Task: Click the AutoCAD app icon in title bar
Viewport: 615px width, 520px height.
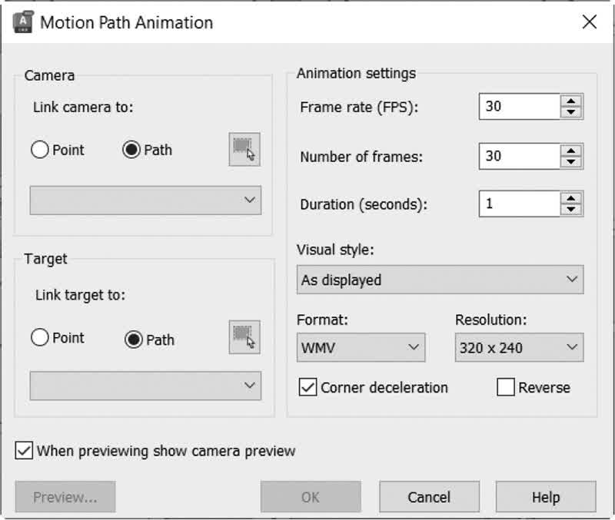Action: click(x=23, y=22)
